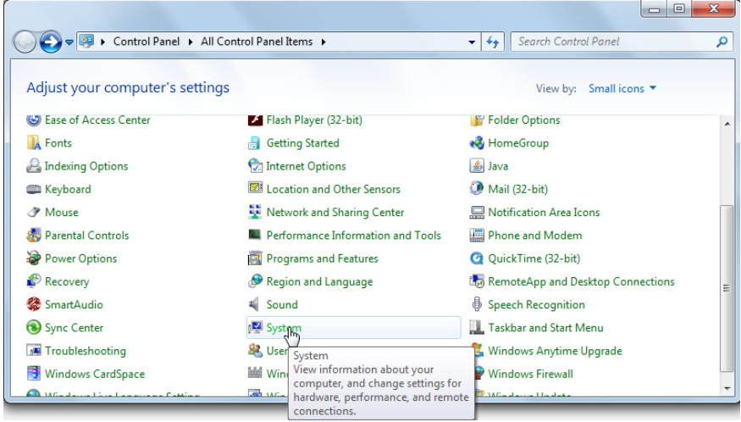Screen dimensions: 741x422
Task: Click the Mouse settings icon
Action: [34, 213]
